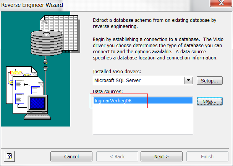Close the Reverse Engineer Wizard dialog
233x166 pixels.
click(221, 3)
